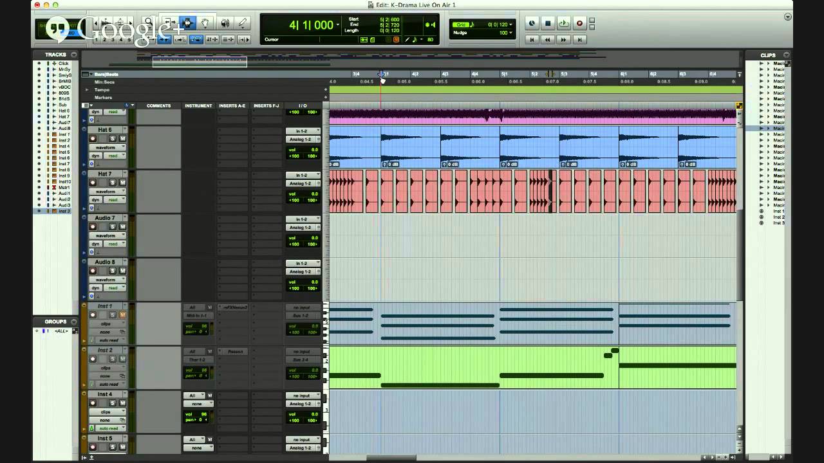Click the Audio 7 track name
The image size is (824, 463).
coord(105,218)
